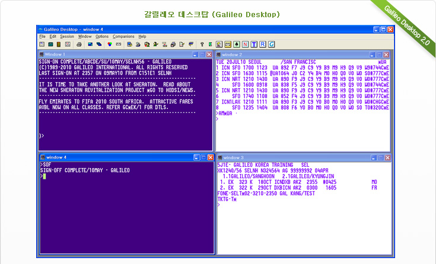Minimize the window 3 pane
Screen dimensions: 436x264
point(374,157)
